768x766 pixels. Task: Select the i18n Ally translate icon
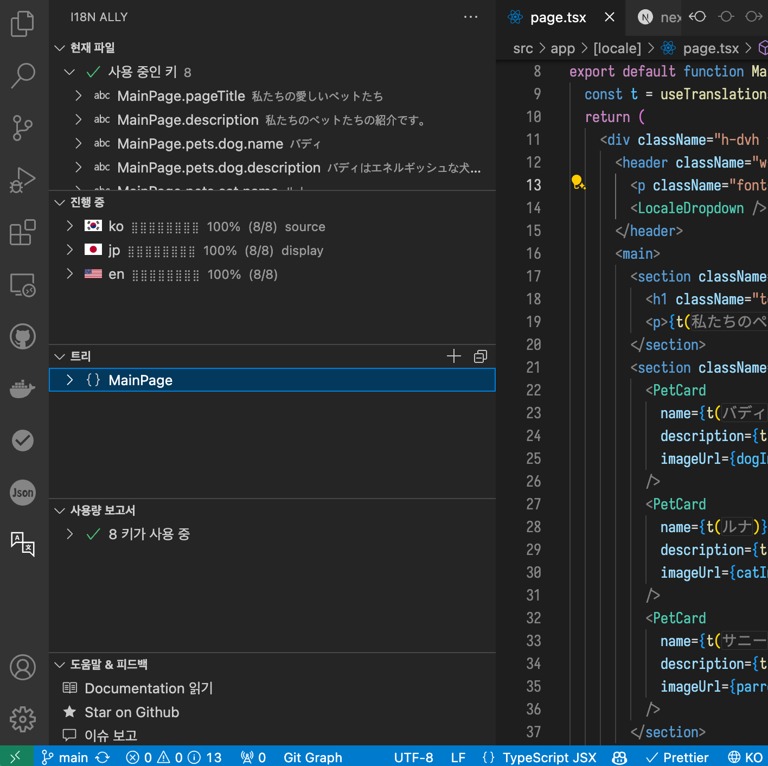(22, 544)
